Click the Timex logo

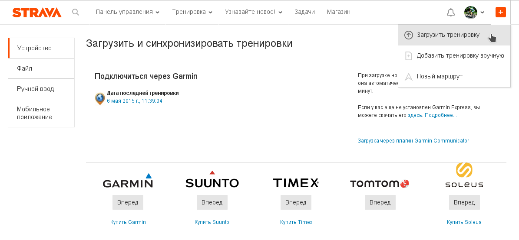pyautogui.click(x=296, y=182)
